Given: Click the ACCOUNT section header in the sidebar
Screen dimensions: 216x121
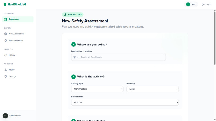Looking at the screenshot, I should [8, 64].
